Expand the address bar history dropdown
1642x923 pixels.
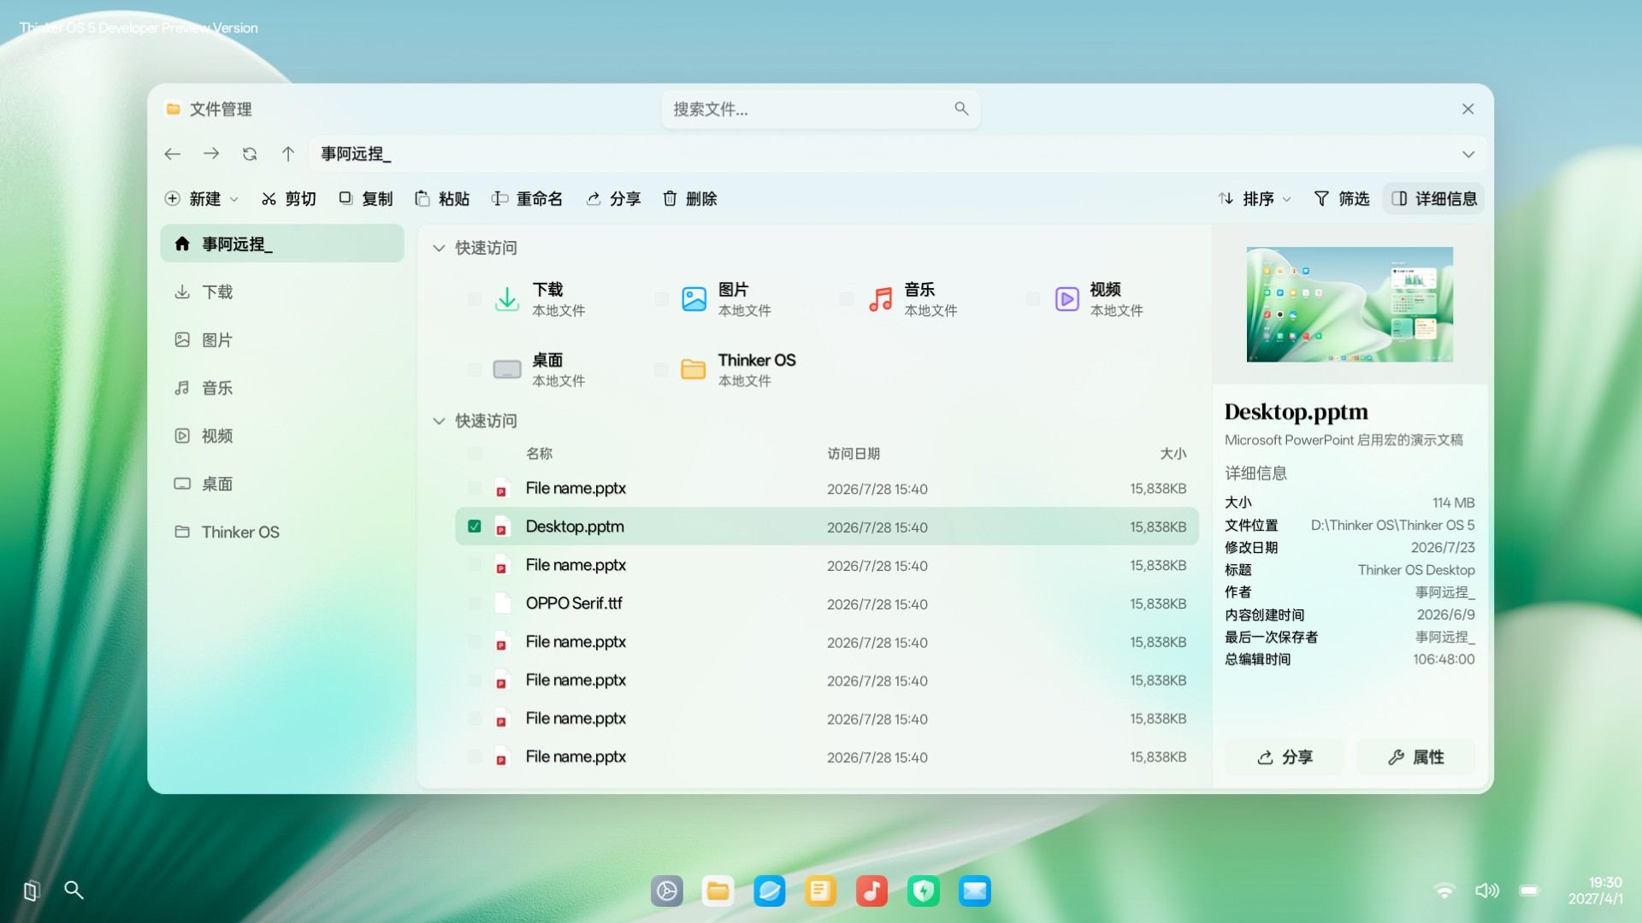point(1468,155)
